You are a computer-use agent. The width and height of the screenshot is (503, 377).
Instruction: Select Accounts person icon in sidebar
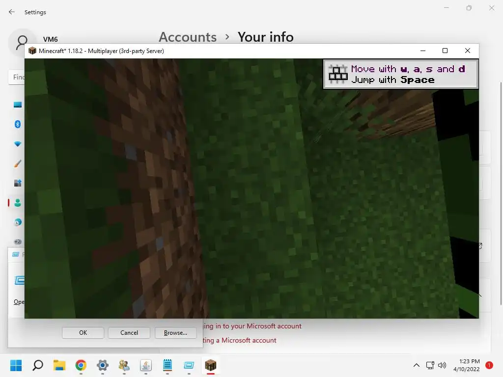(x=18, y=203)
